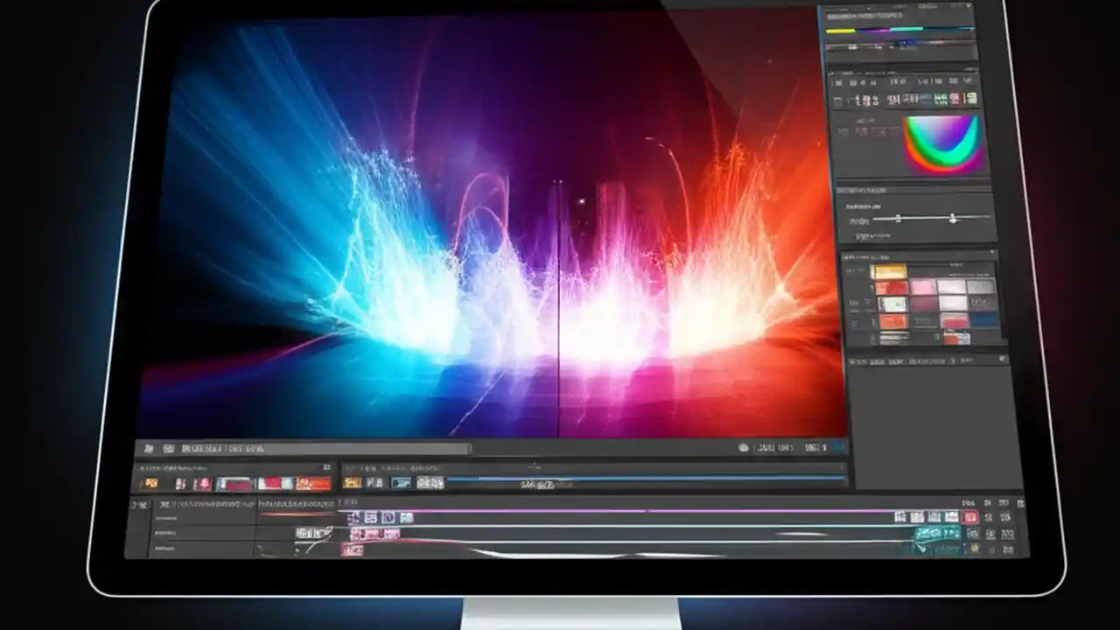Click the camera icon in preview status bar
This screenshot has width=1120, height=630.
[x=744, y=447]
